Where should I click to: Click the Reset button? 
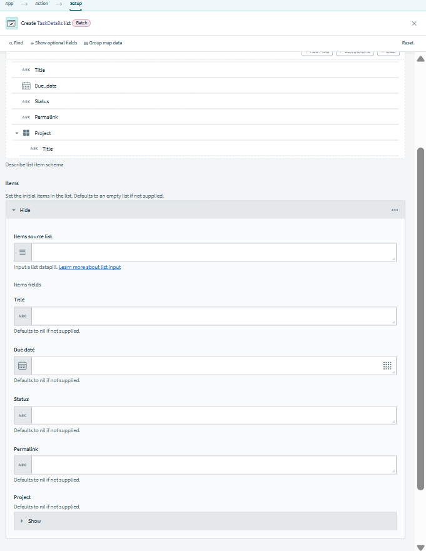pyautogui.click(x=407, y=43)
